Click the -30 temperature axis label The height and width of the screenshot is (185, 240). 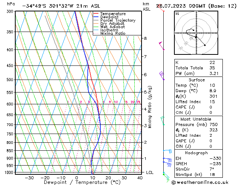[x=29, y=178]
